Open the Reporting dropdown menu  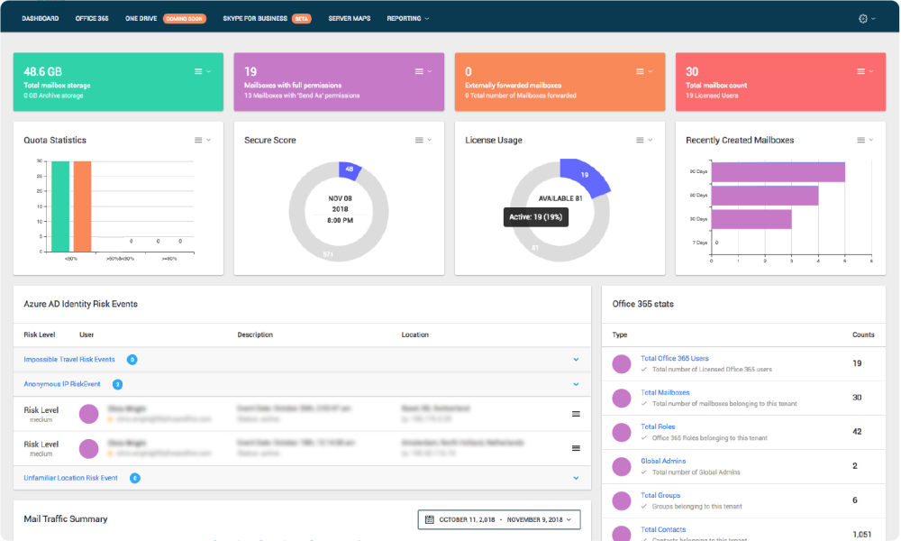(407, 18)
